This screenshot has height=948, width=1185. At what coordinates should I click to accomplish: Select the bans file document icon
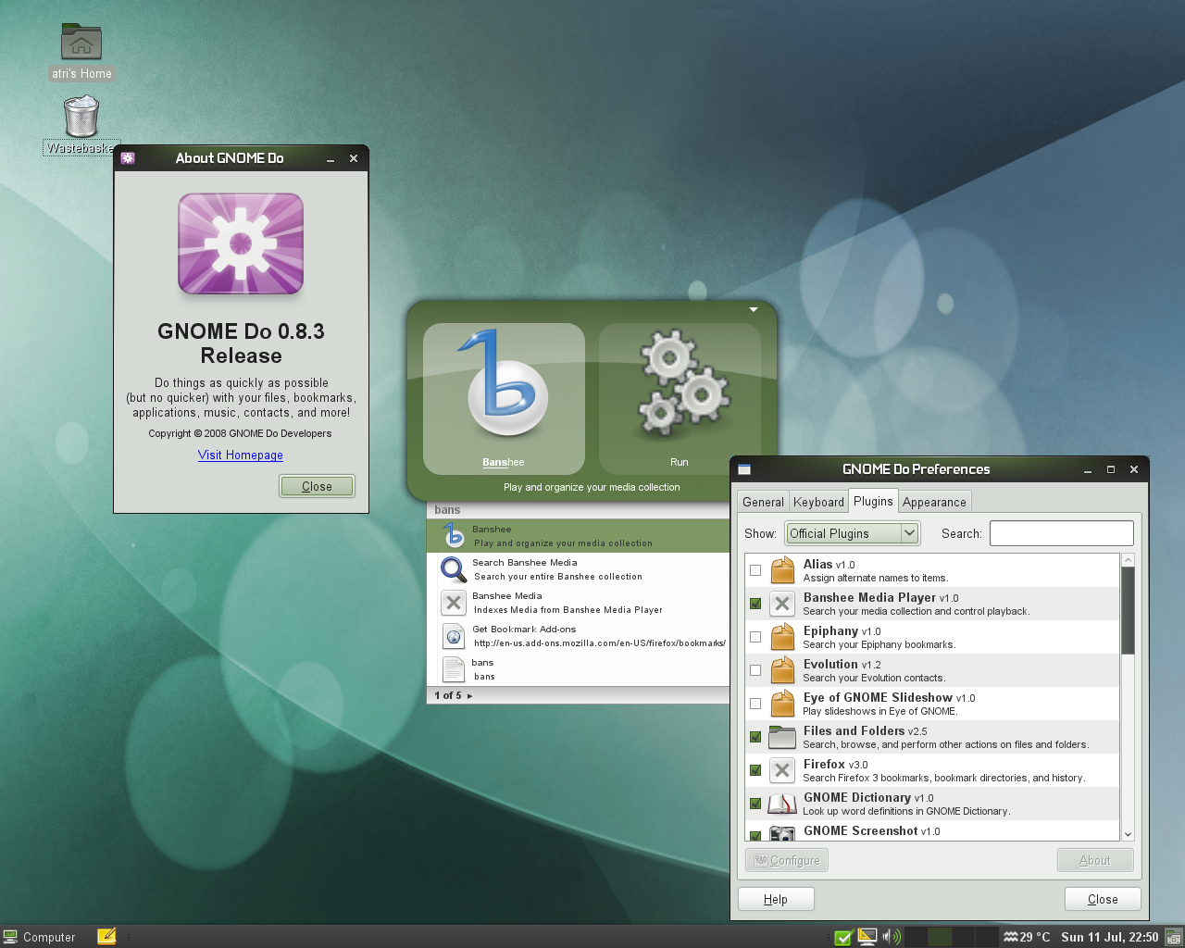coord(454,669)
